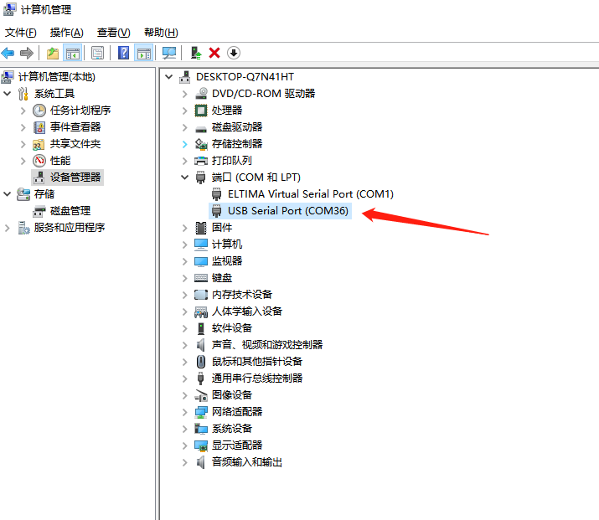Select 磁盘管理 in the left tree
599x520 pixels.
click(x=70, y=211)
